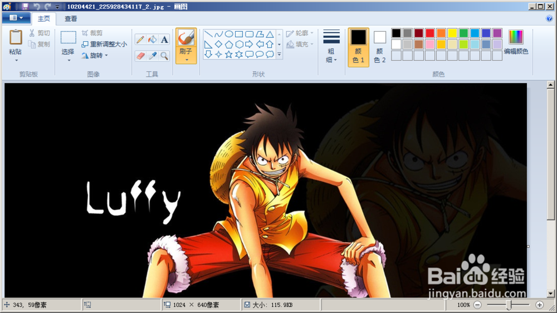557x313 pixels.
Task: Click Resize (重新调整大小) button
Action: pyautogui.click(x=104, y=44)
